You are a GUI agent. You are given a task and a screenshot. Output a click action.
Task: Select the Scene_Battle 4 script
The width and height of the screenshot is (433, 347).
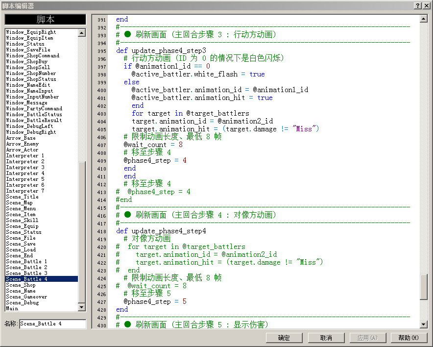[42, 279]
